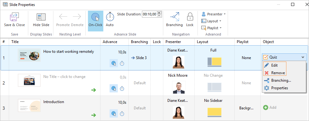Click the Auto advance stopwatch icon

pyautogui.click(x=110, y=17)
